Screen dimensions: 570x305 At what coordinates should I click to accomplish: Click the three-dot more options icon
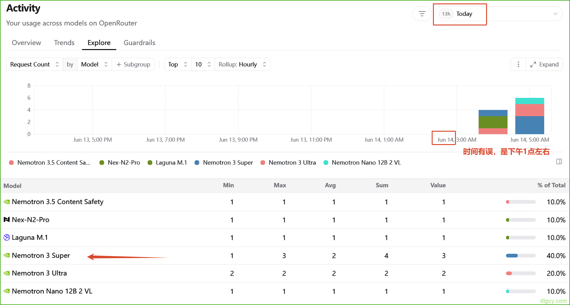[x=518, y=64]
